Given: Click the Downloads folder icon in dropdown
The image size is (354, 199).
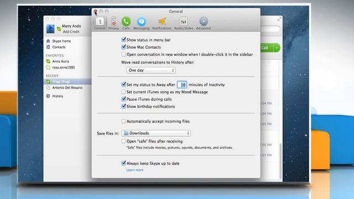Looking at the screenshot, I should point(126,133).
